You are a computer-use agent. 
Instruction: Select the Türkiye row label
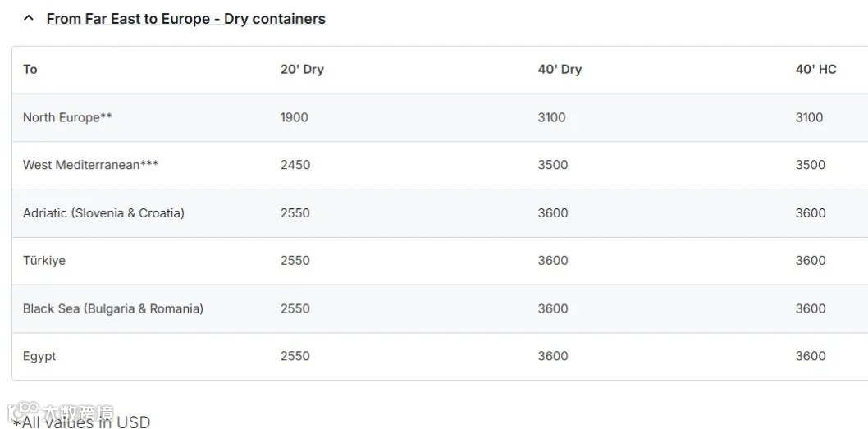tap(44, 261)
